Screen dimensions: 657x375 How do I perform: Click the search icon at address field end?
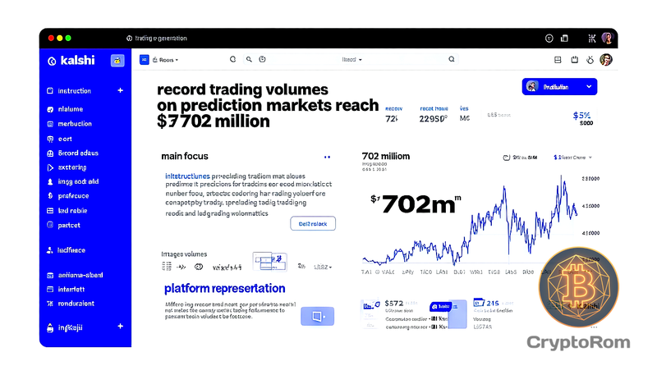(451, 59)
